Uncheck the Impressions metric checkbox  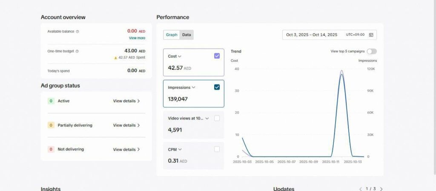[x=217, y=87]
